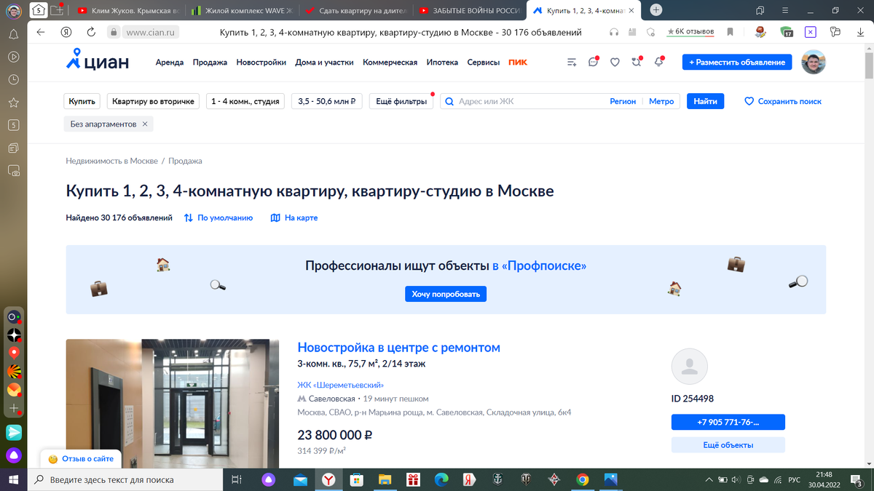Click the browser back arrow
Screen dimensions: 874x491
pos(41,32)
